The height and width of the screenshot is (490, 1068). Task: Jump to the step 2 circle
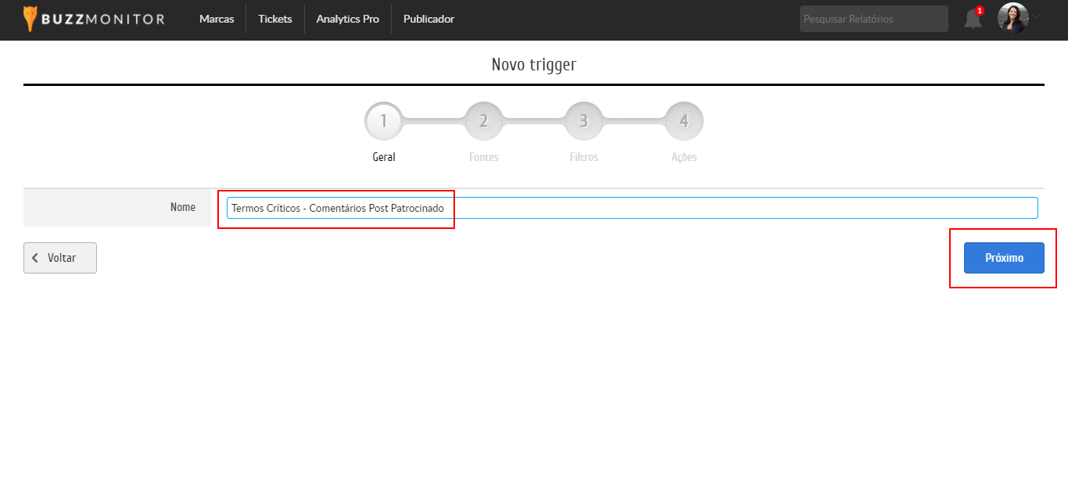click(484, 121)
